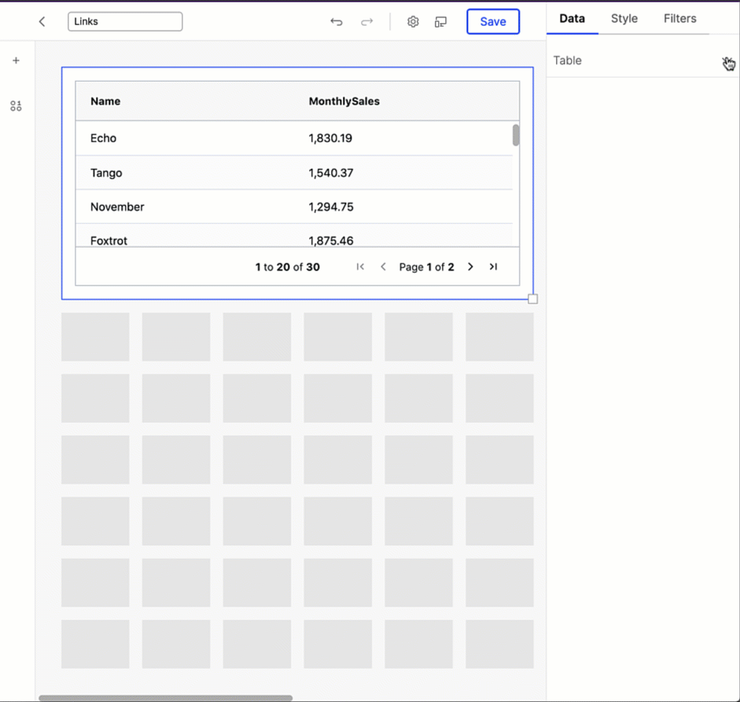
Task: Select a gray placeholder thumbnail below the table
Action: tap(94, 336)
